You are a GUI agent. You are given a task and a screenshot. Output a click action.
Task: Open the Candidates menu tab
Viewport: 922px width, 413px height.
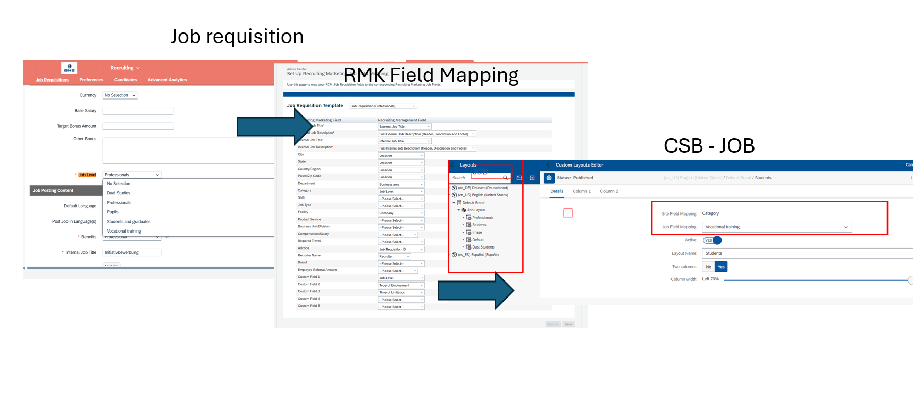coord(125,80)
